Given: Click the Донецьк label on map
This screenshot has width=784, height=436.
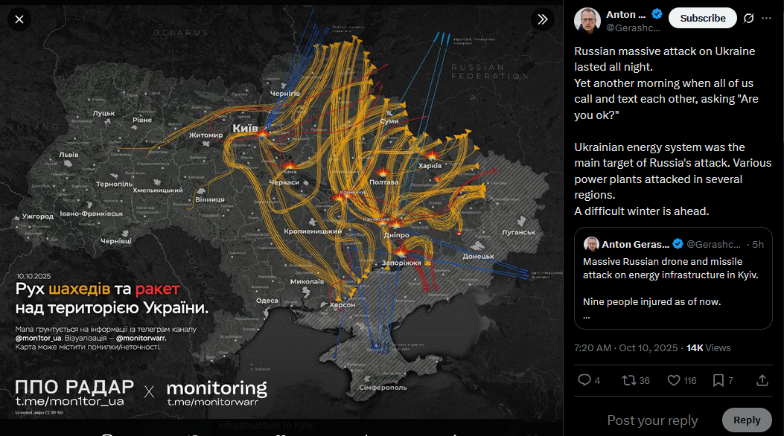Looking at the screenshot, I should [478, 256].
